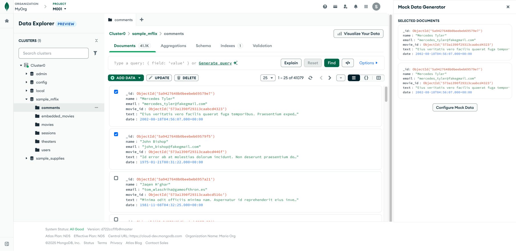The width and height of the screenshot is (516, 251).
Task: Open the ADD DATA dropdown
Action: pos(126,78)
